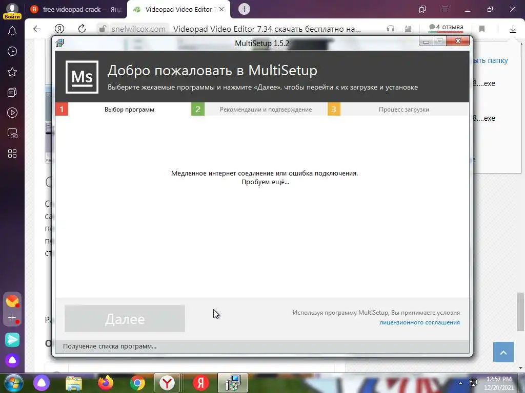525x393 pixels.
Task: Open the 4 отзыва reviews badge
Action: coord(446,28)
